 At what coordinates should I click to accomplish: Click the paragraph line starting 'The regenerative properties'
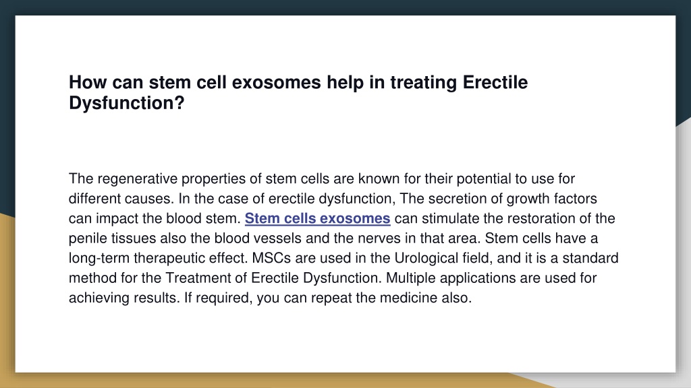click(x=322, y=179)
